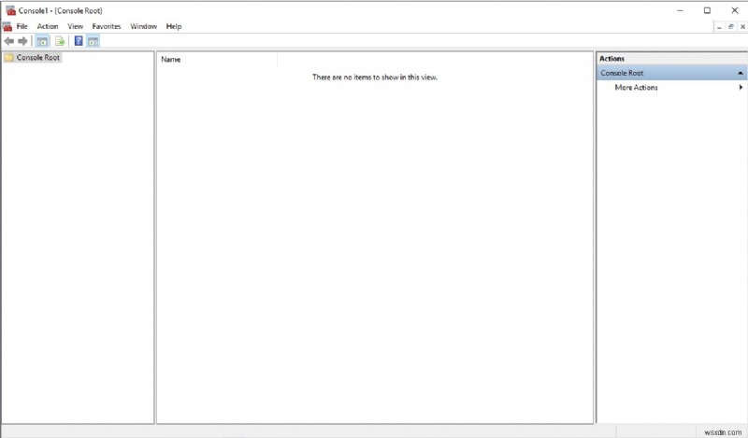Toggle Show/Hide Console Tree toolbar icon
This screenshot has width=748, height=438.
42,41
